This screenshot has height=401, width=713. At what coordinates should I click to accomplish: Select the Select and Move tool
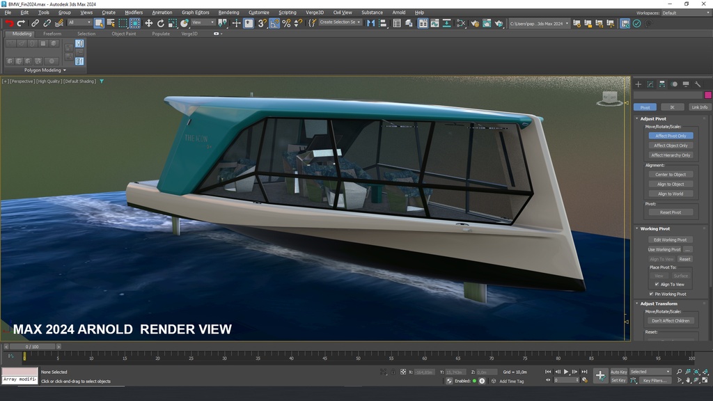point(148,23)
